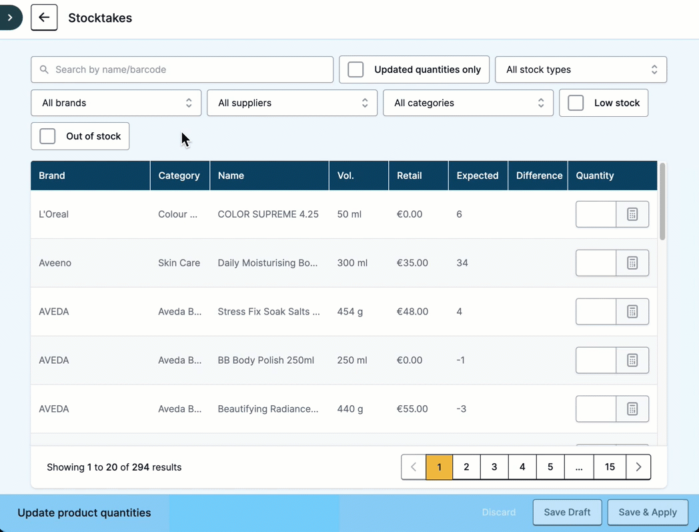Open calculator for Stress Fix Soak Salts row
699x532 pixels.
(632, 312)
